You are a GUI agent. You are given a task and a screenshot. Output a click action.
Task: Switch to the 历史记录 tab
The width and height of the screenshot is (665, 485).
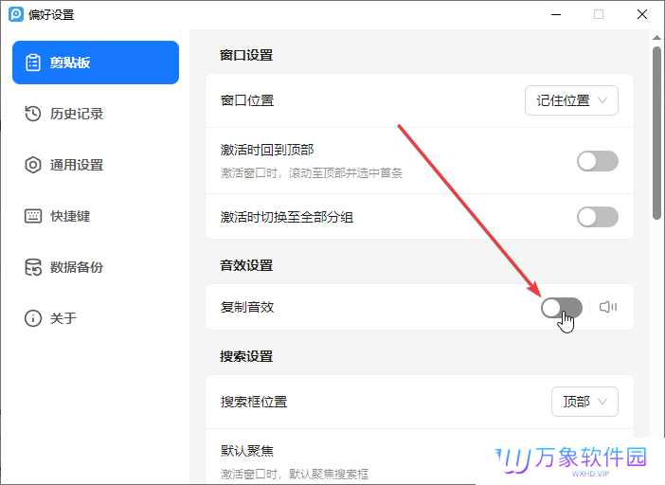[x=96, y=114]
